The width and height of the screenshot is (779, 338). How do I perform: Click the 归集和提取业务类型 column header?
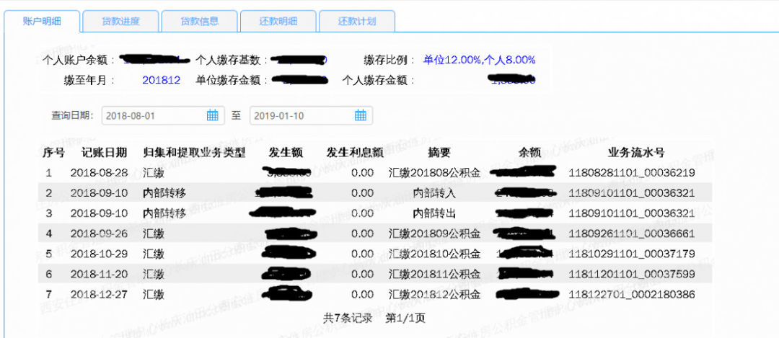click(x=194, y=153)
